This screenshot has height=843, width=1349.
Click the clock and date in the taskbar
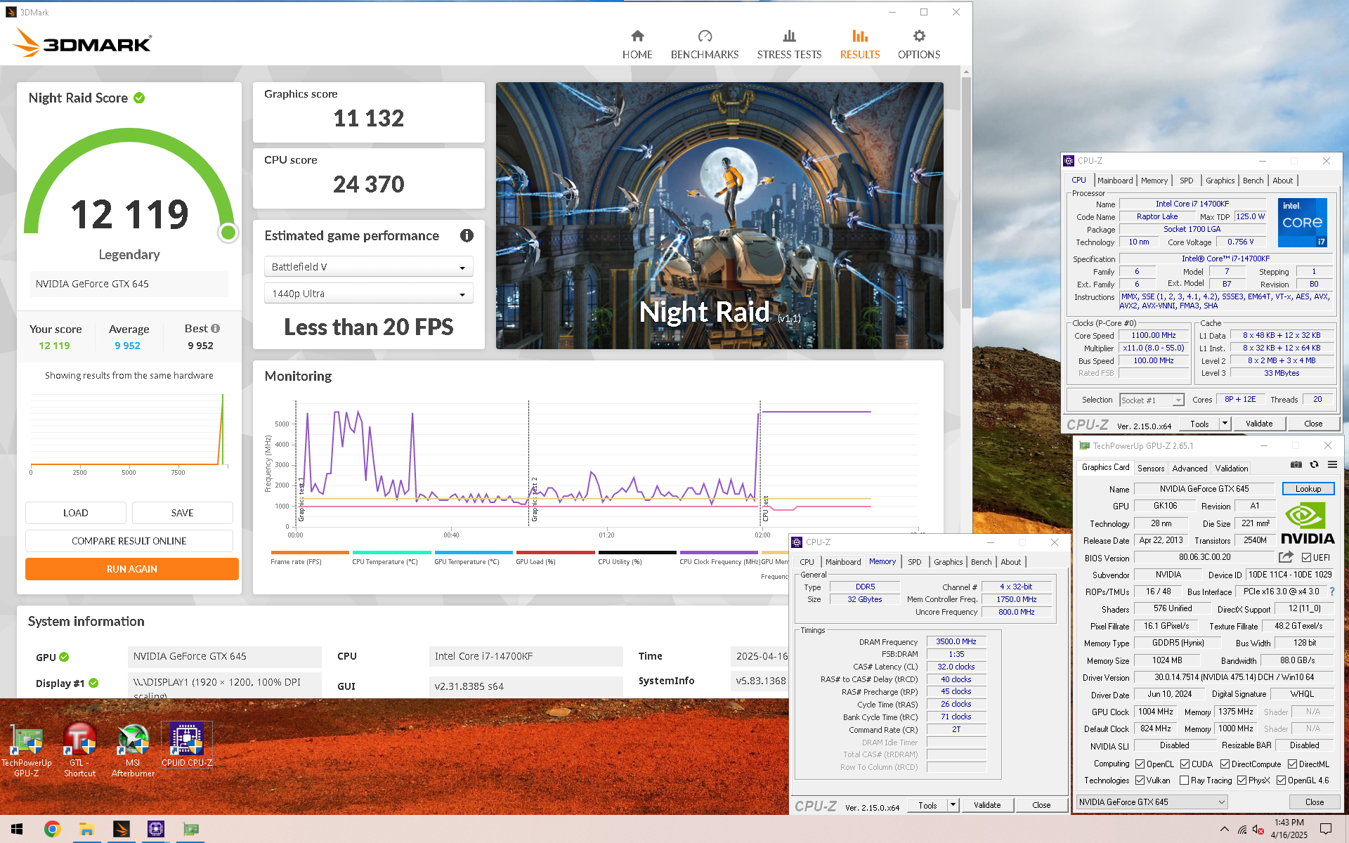[x=1289, y=829]
